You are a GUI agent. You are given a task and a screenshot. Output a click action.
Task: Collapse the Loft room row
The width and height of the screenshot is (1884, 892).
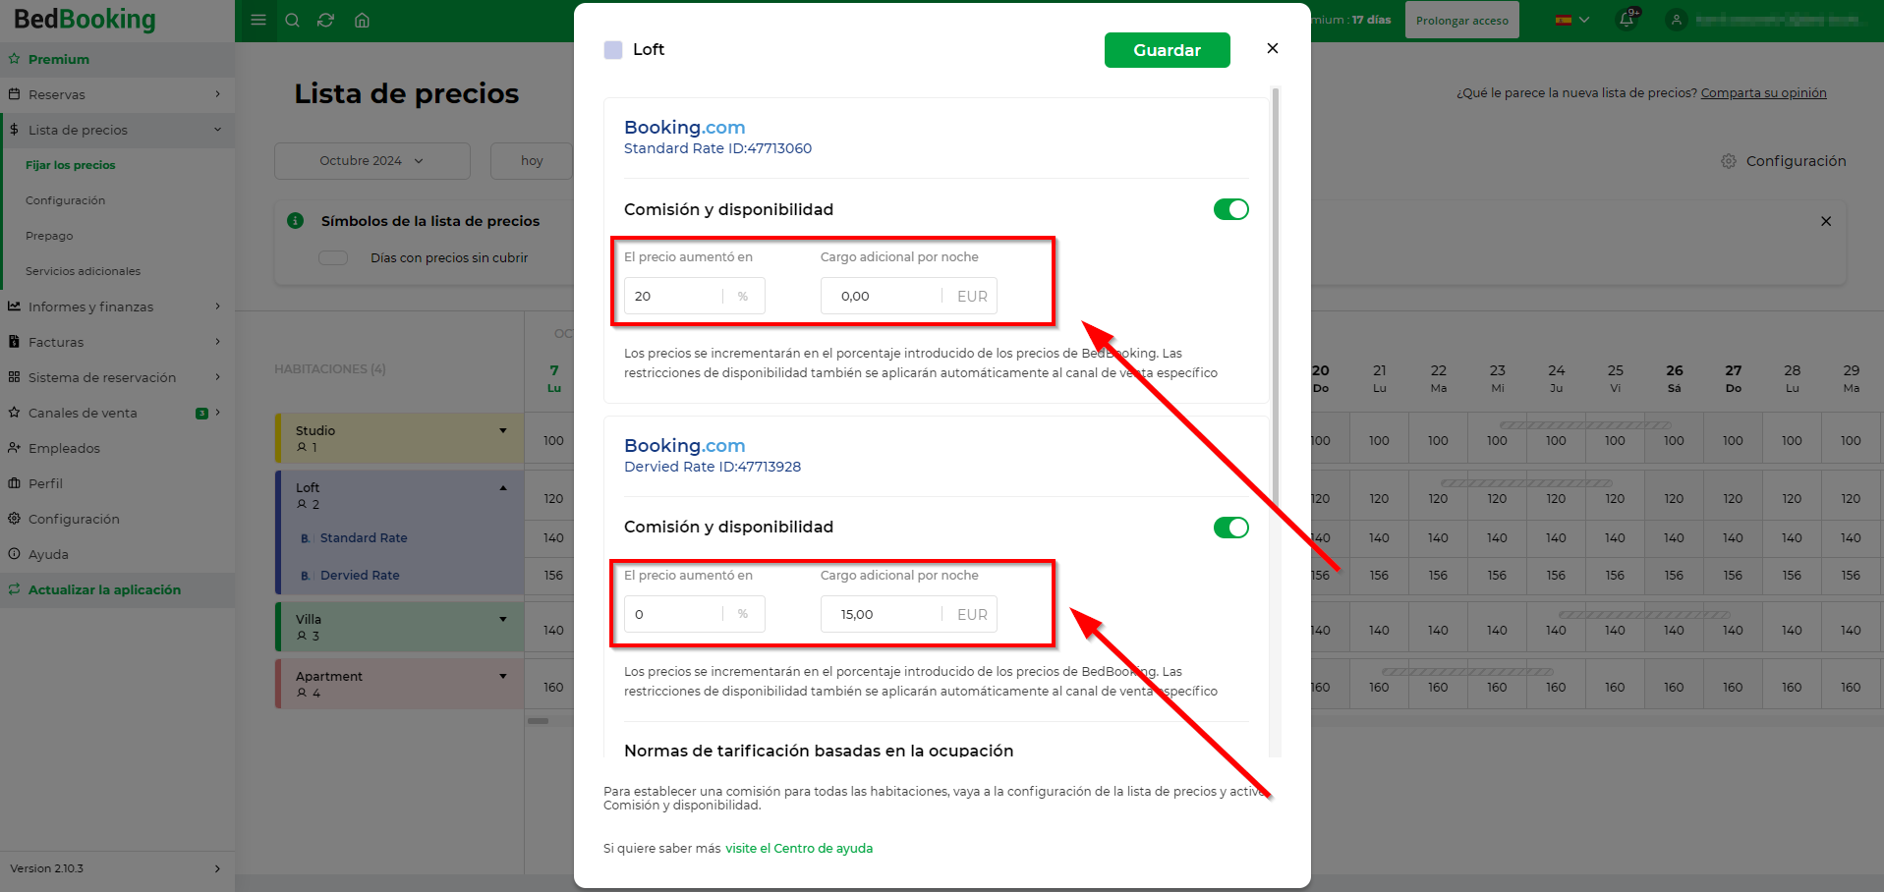(503, 487)
